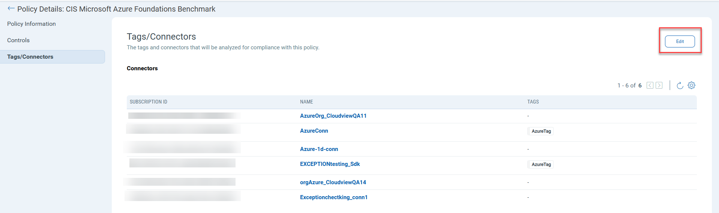Click the Edit button
The image size is (719, 213).
tap(680, 41)
